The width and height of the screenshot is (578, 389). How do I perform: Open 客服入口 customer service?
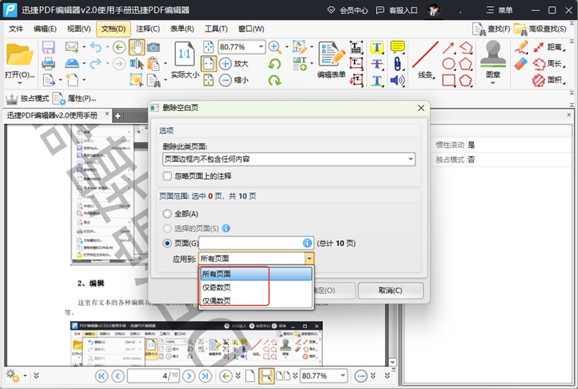(397, 10)
